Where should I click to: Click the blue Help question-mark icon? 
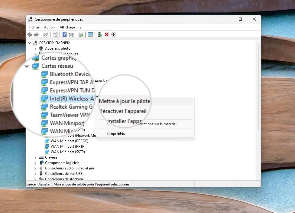click(x=65, y=35)
